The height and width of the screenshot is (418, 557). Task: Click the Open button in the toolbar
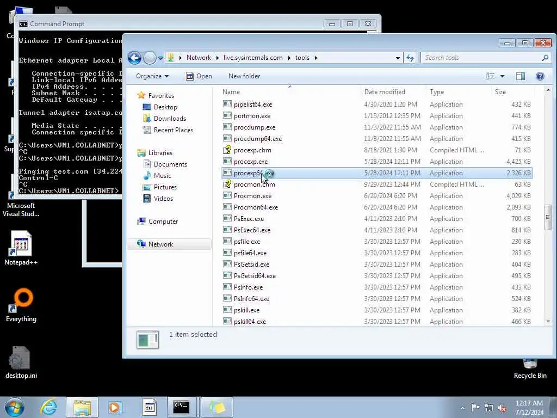[199, 76]
